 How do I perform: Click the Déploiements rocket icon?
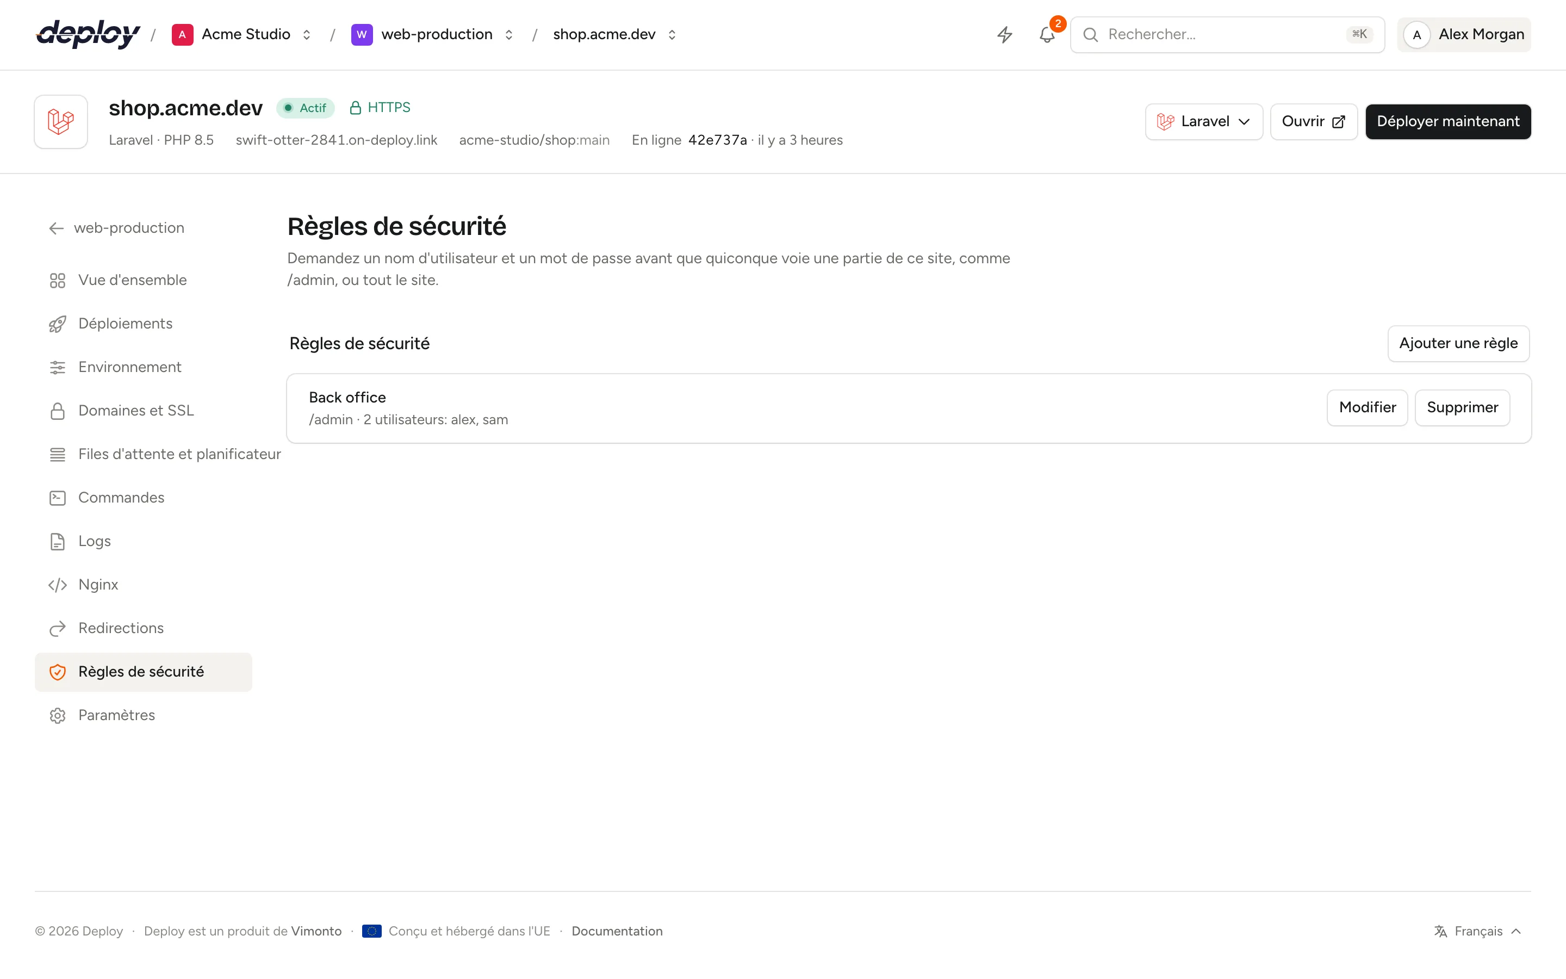pyautogui.click(x=58, y=324)
